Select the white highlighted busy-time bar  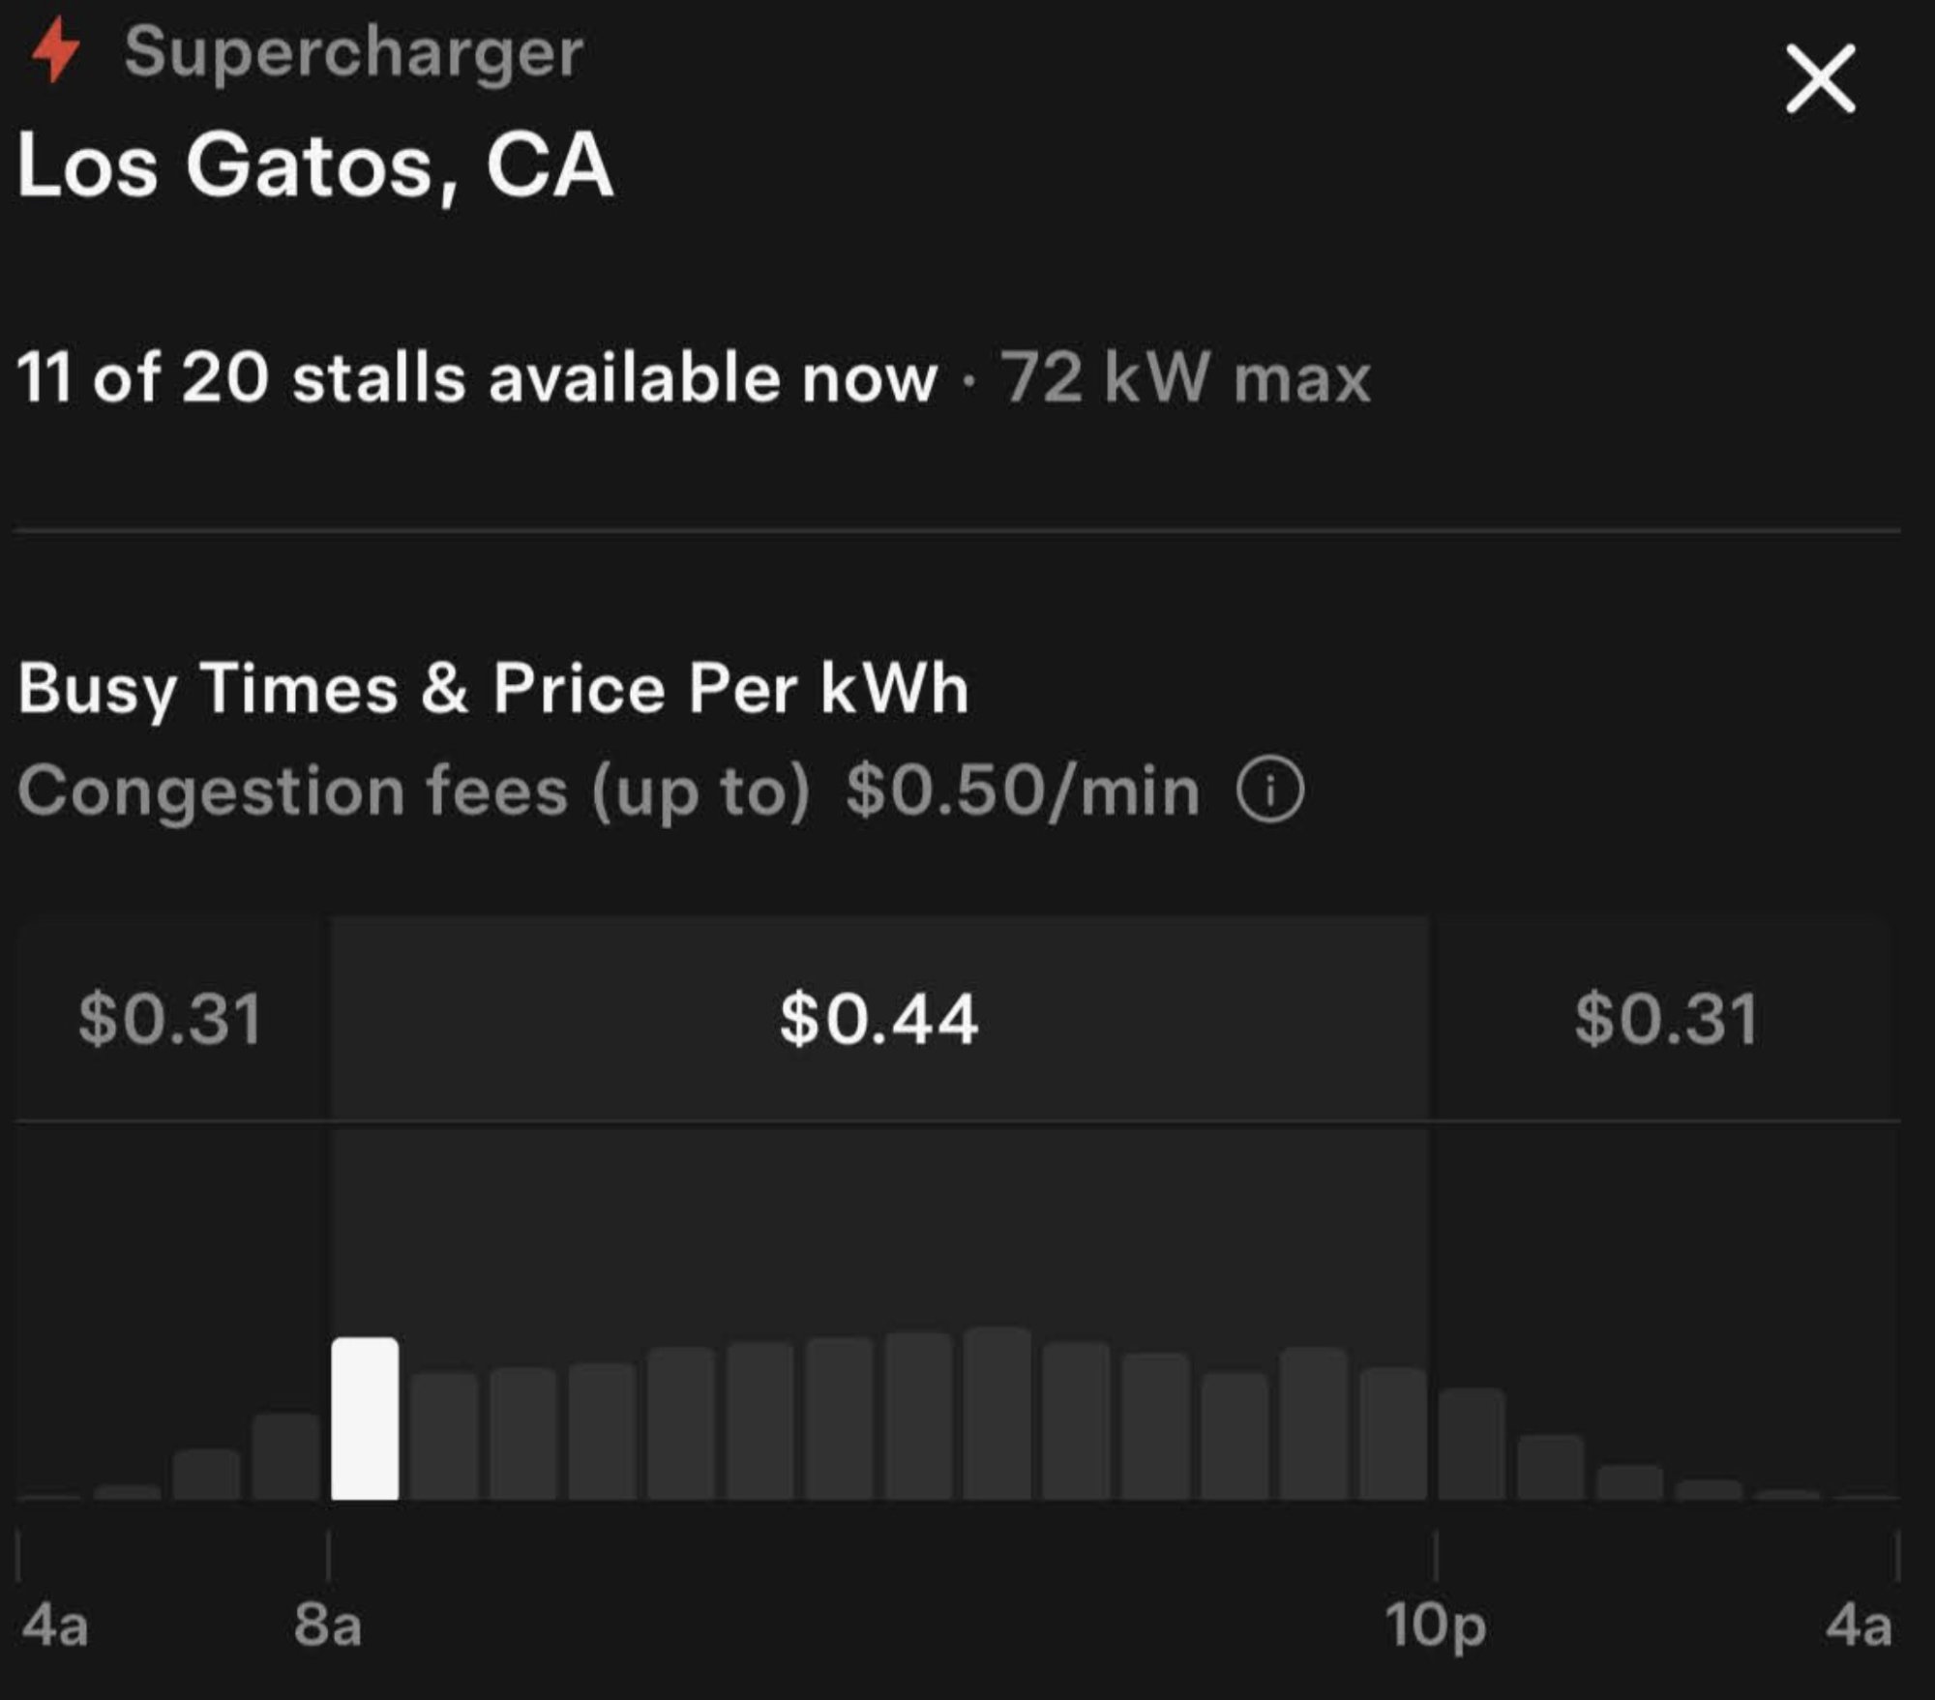click(365, 1417)
